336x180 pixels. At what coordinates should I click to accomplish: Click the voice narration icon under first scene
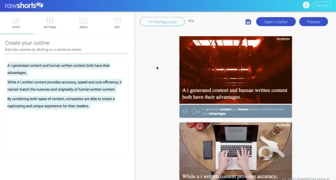click(x=196, y=112)
